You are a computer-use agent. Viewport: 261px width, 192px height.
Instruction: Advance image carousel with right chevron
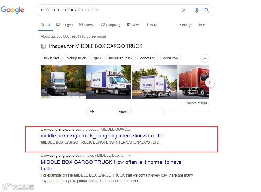pyautogui.click(x=210, y=82)
